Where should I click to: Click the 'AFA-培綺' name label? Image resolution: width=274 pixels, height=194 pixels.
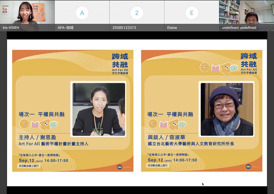[65, 28]
